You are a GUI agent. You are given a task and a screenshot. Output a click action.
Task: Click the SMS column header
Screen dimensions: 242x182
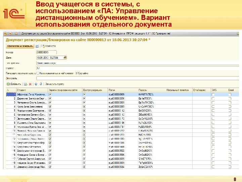tap(218, 90)
